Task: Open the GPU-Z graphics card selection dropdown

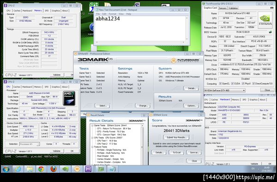Action: (224, 90)
